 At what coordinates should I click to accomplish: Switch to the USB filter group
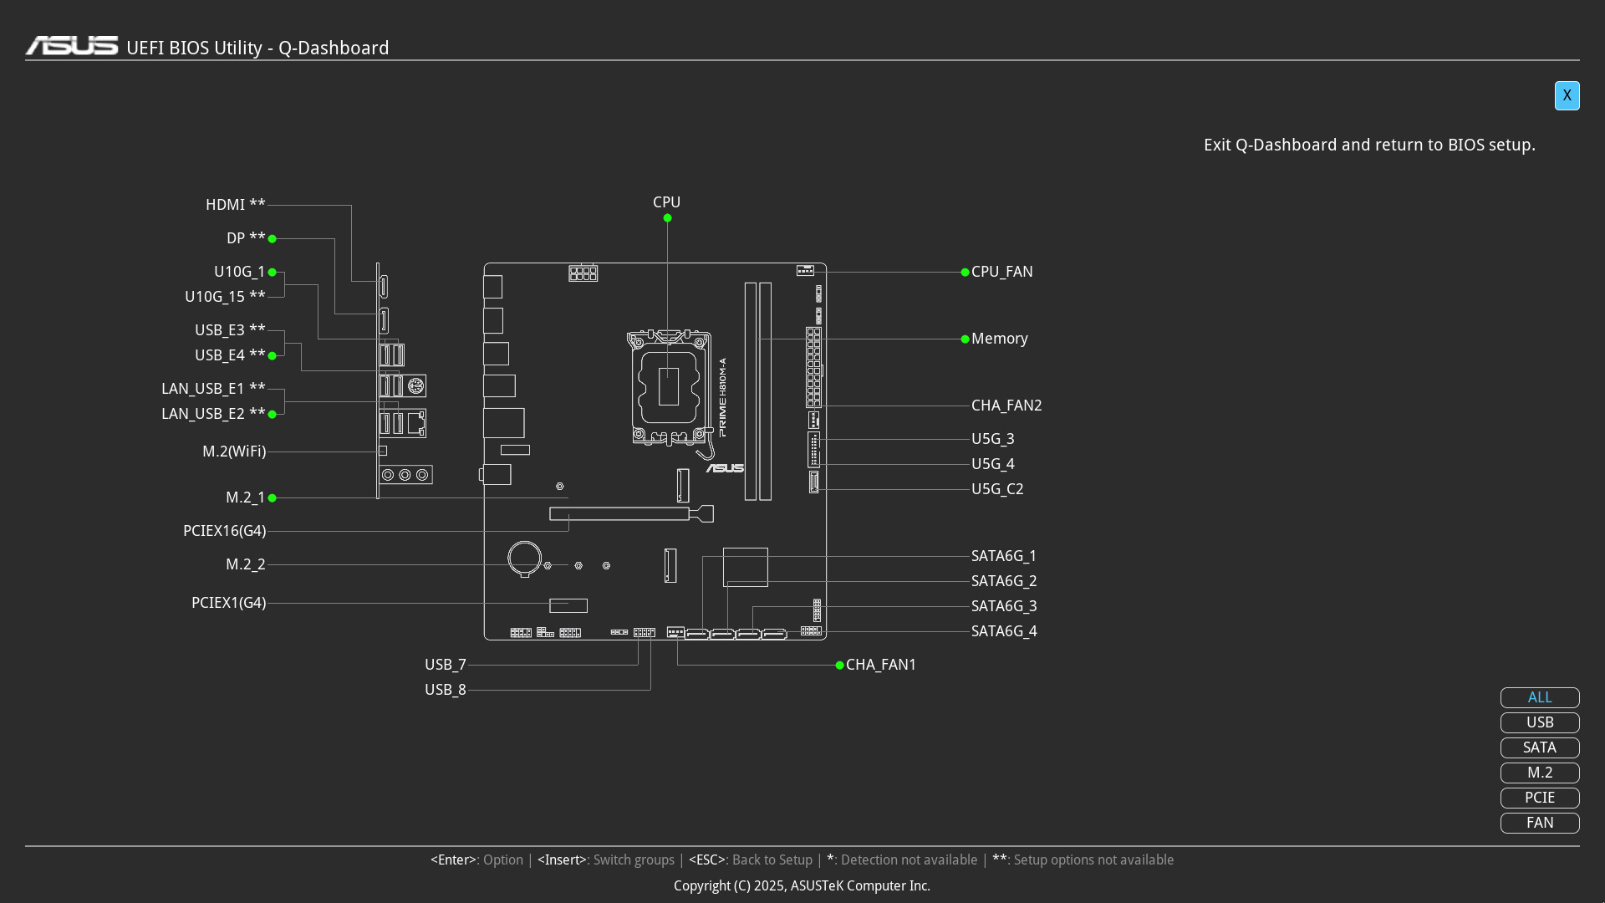pyautogui.click(x=1539, y=722)
